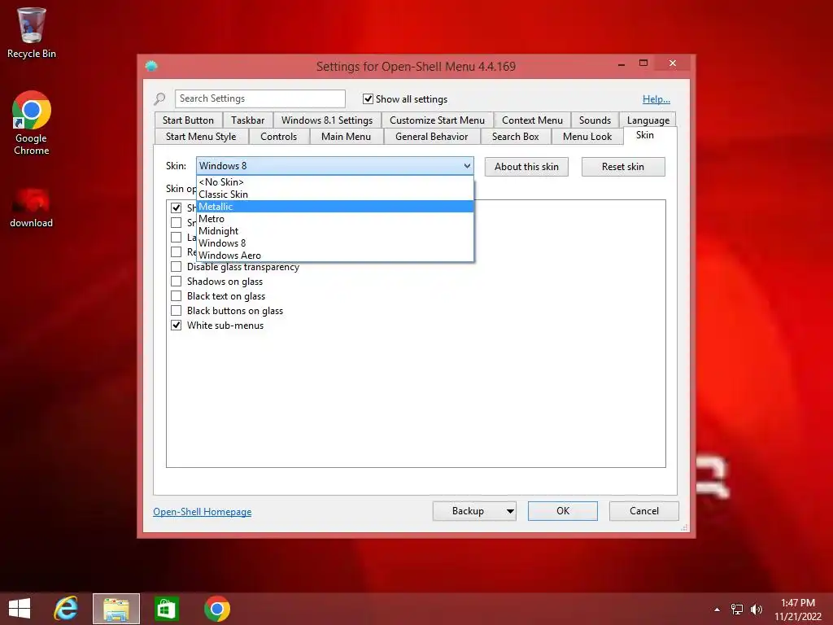Click the Reset skin button
Viewport: 833px width, 625px height.
623,167
